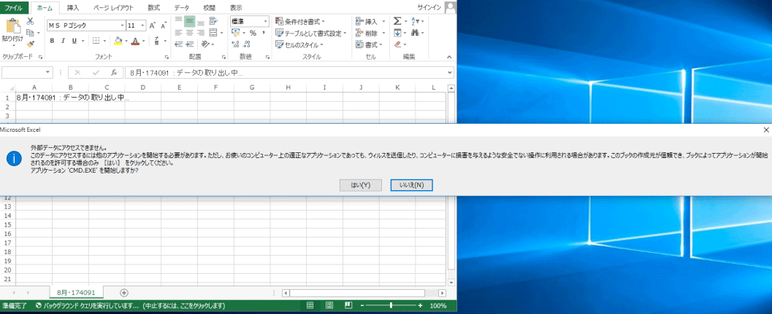Toggle italic formatting
Viewport: 772px width, 314px height.
pyautogui.click(x=64, y=41)
